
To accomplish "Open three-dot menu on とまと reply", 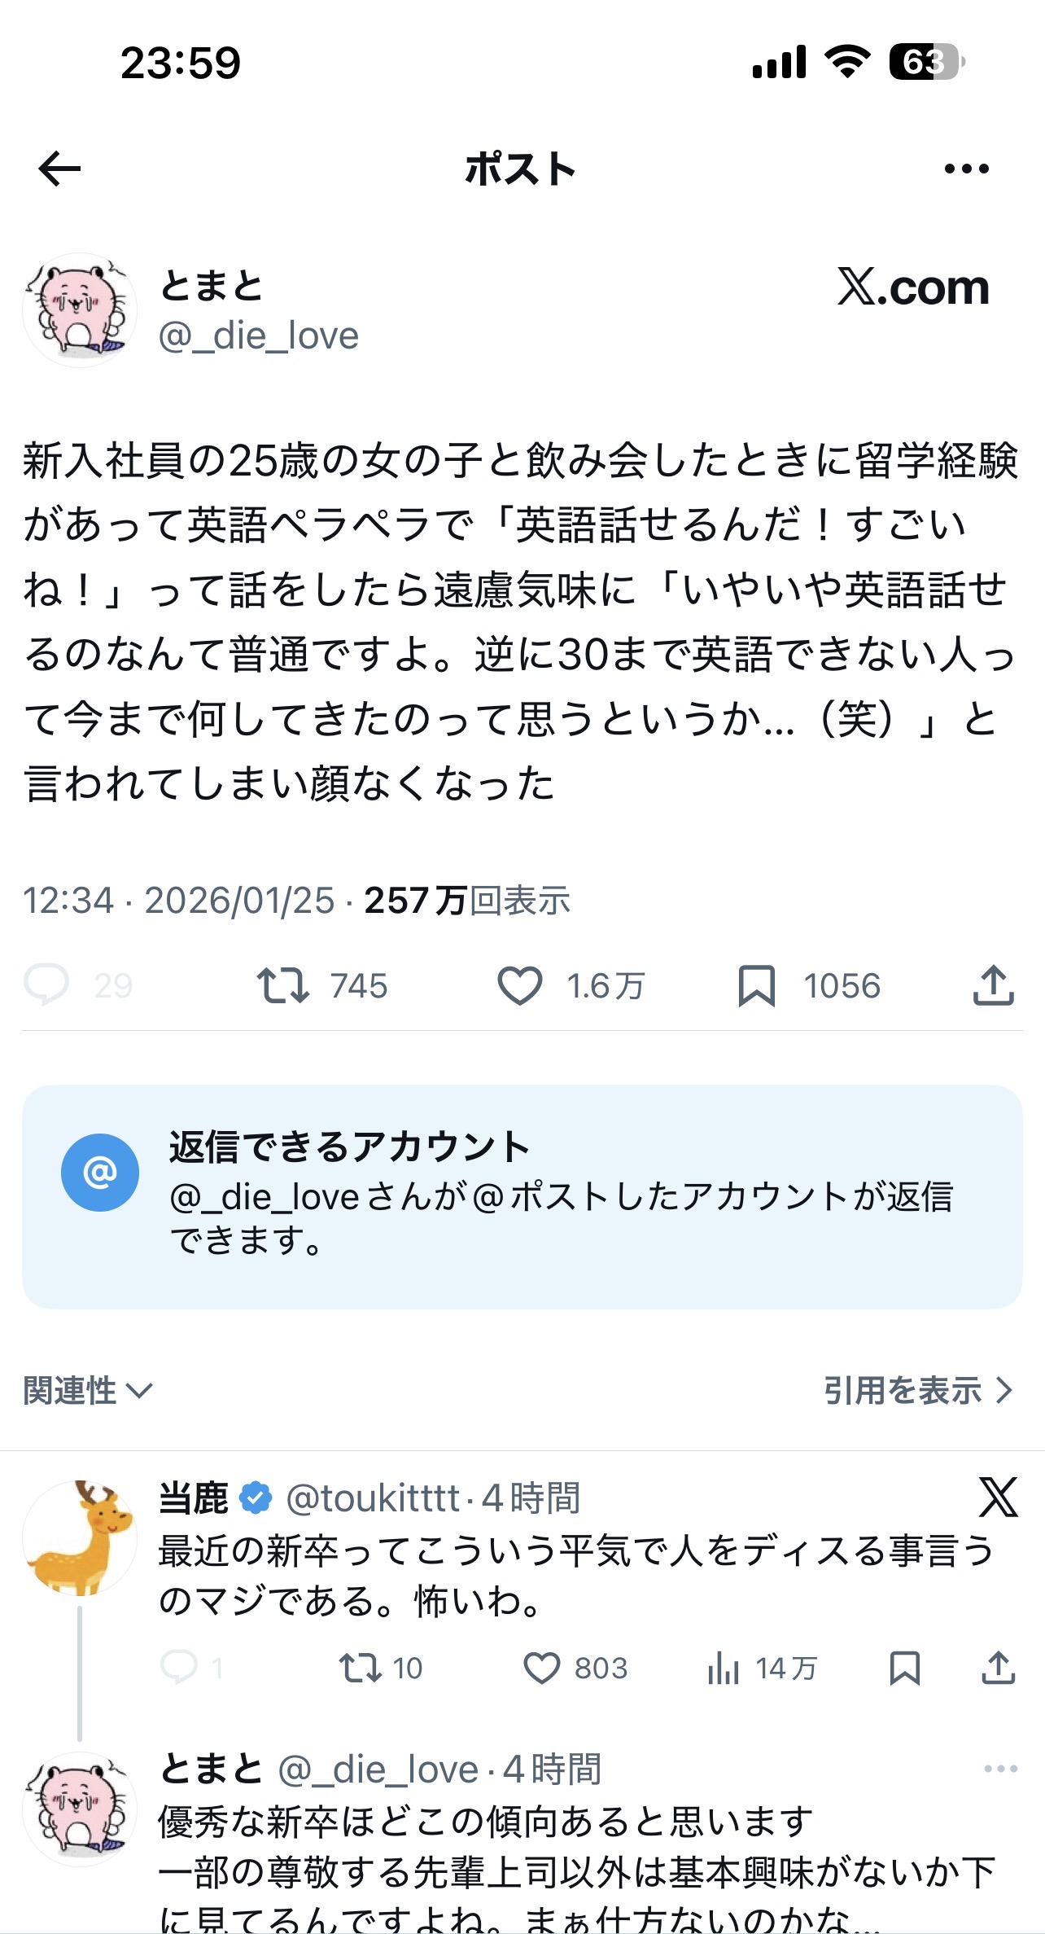I will point(1000,1769).
